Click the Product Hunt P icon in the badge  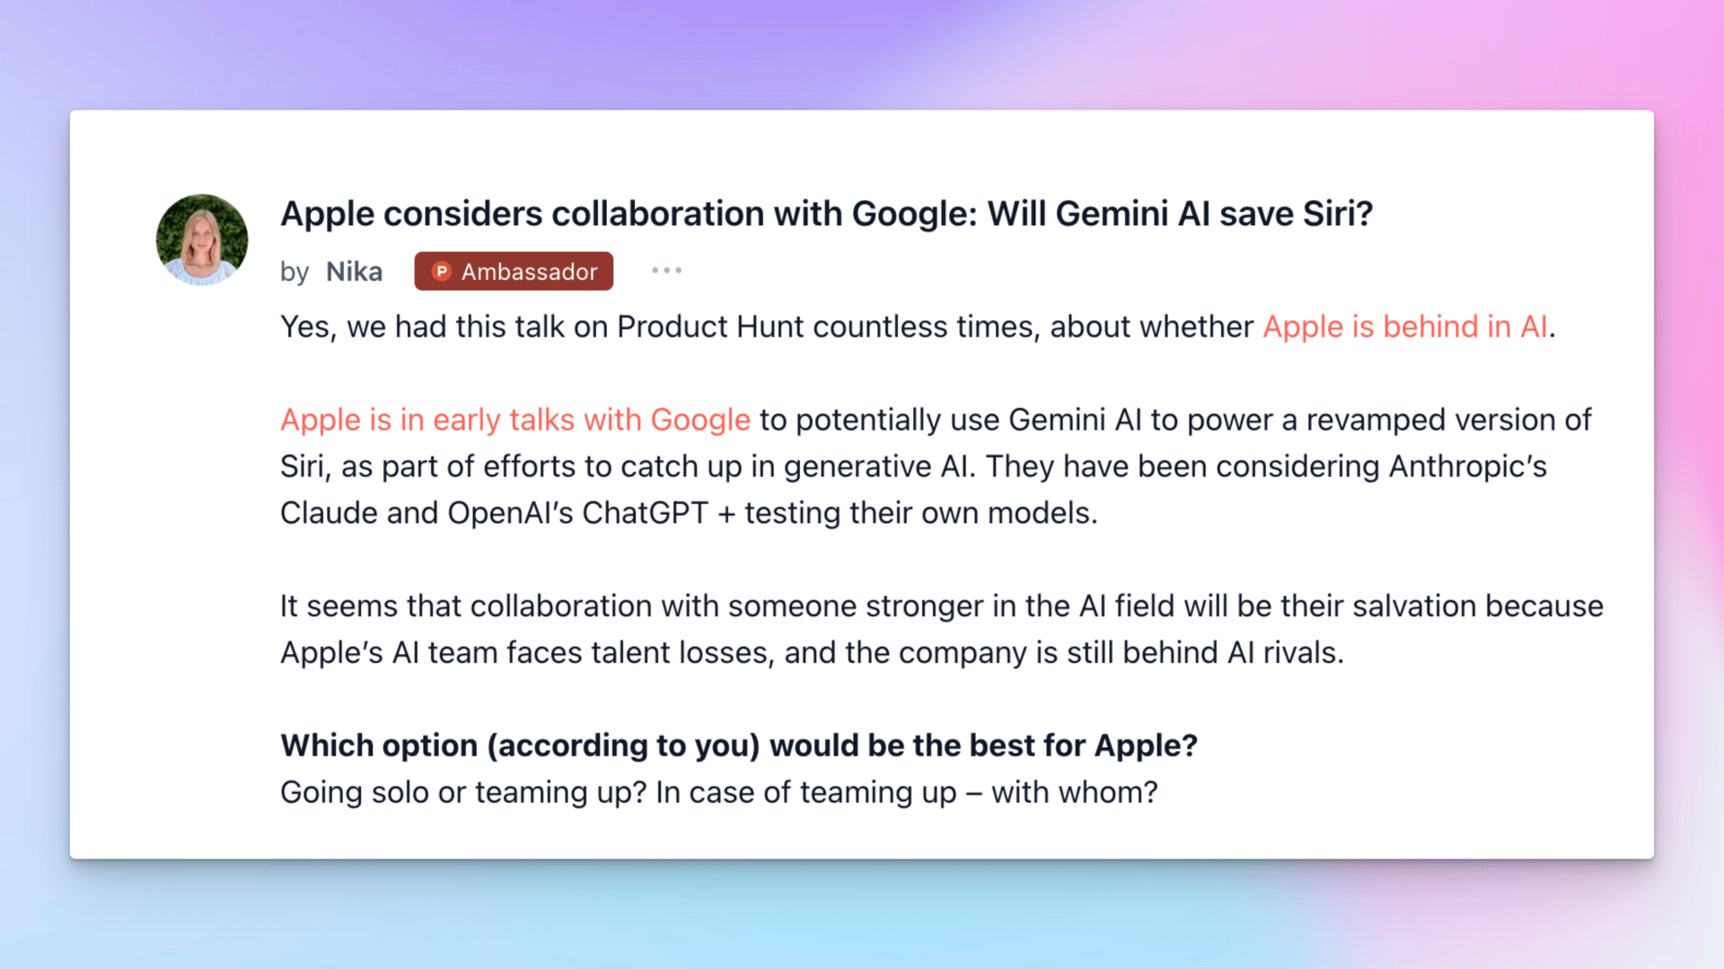[x=441, y=271]
